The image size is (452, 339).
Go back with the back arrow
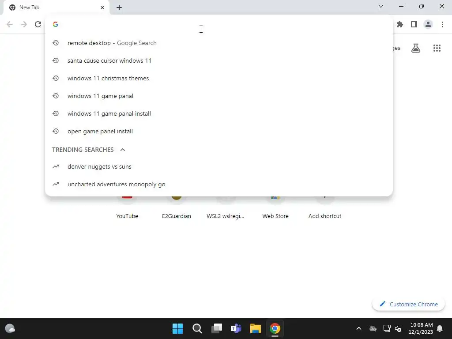point(10,24)
